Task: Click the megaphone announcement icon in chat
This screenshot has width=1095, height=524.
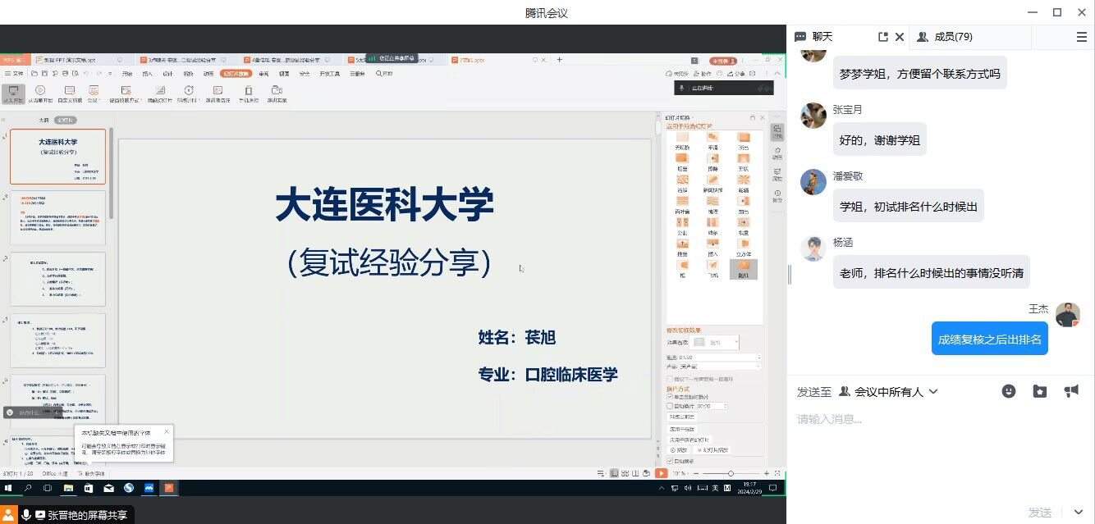Action: click(x=1071, y=392)
